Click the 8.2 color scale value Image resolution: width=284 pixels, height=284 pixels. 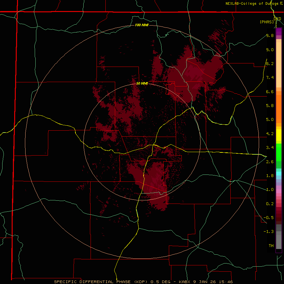click(x=270, y=63)
